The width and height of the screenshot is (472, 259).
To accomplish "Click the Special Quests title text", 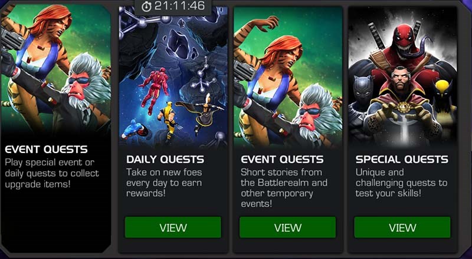I will (402, 160).
